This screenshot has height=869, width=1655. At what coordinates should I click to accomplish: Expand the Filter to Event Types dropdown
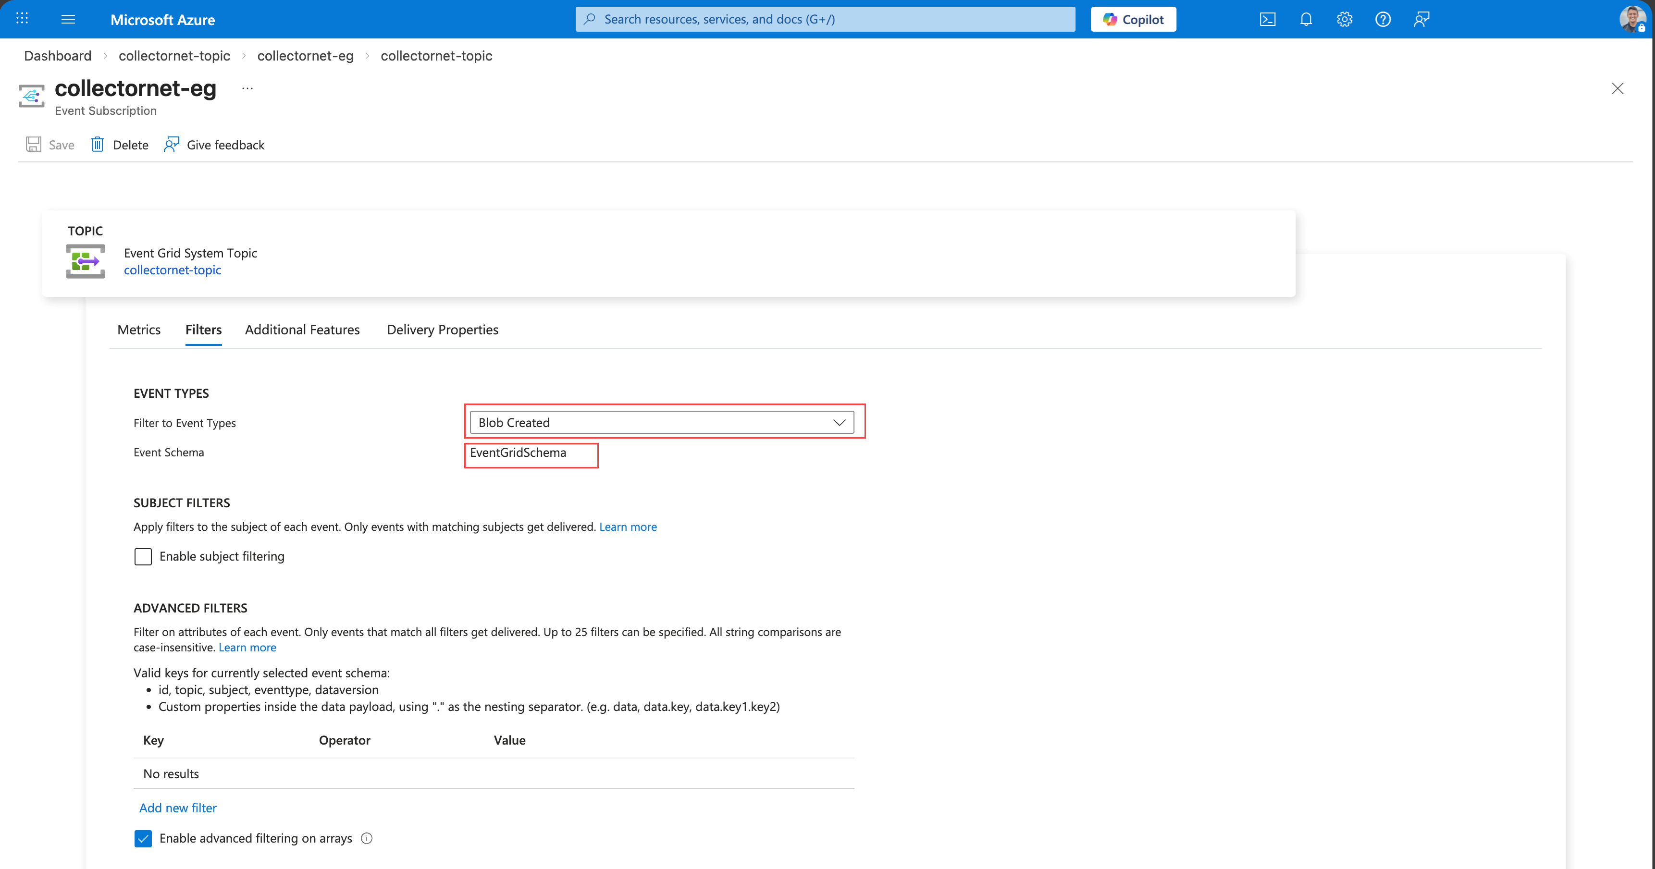662,423
